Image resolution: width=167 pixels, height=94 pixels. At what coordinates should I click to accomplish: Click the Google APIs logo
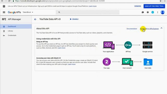click(14, 12)
